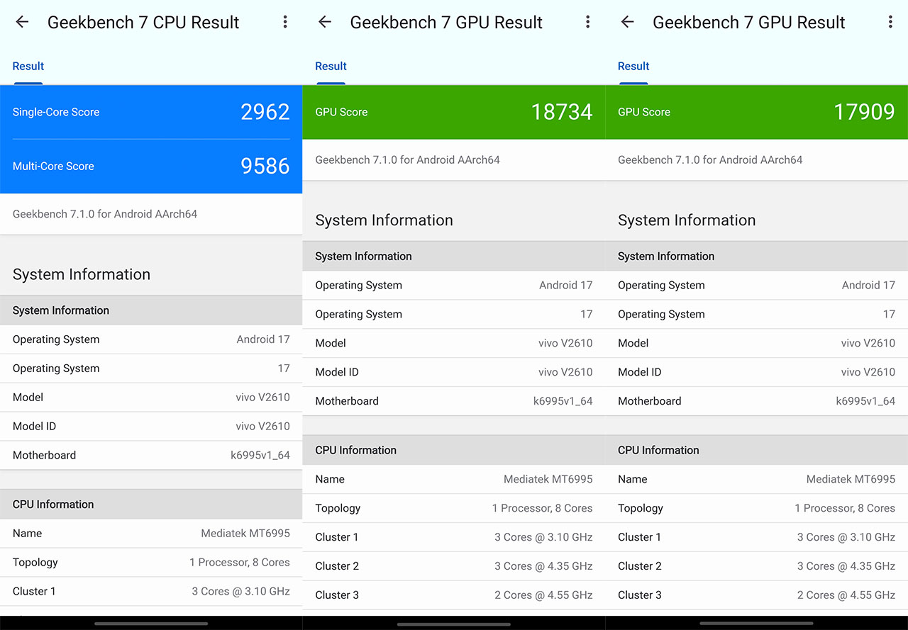Tap Cluster 3 value on 17909 GPU screen
The height and width of the screenshot is (630, 908).
pos(846,595)
